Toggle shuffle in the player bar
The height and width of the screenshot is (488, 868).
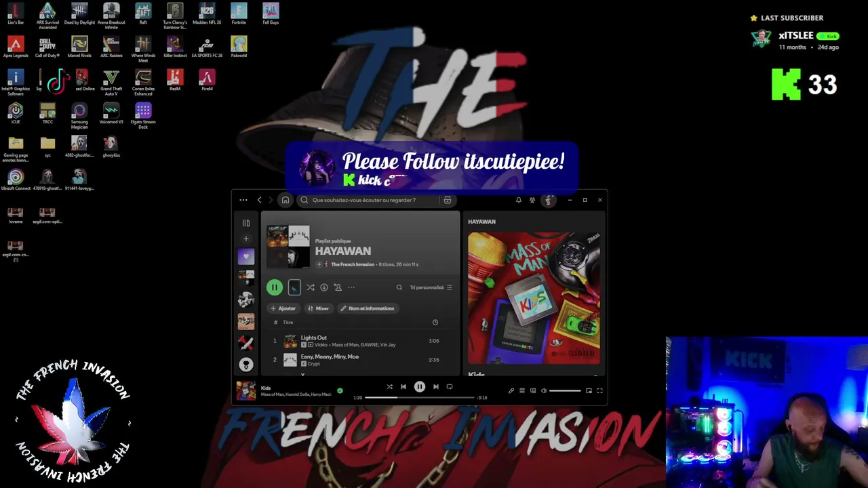[389, 387]
